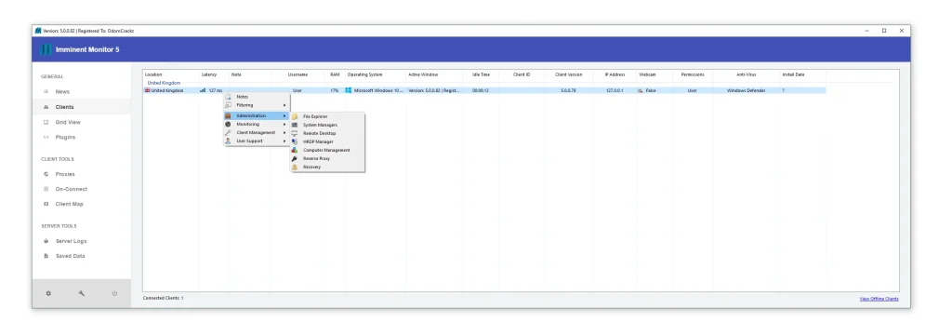Screen dimensions: 952x335
Task: Click the United Kingdom flag icon in row
Action: click(148, 90)
